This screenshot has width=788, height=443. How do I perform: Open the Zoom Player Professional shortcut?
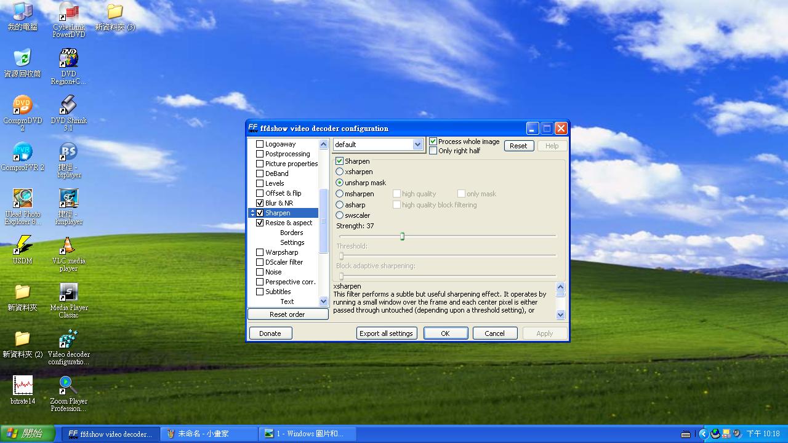68,386
